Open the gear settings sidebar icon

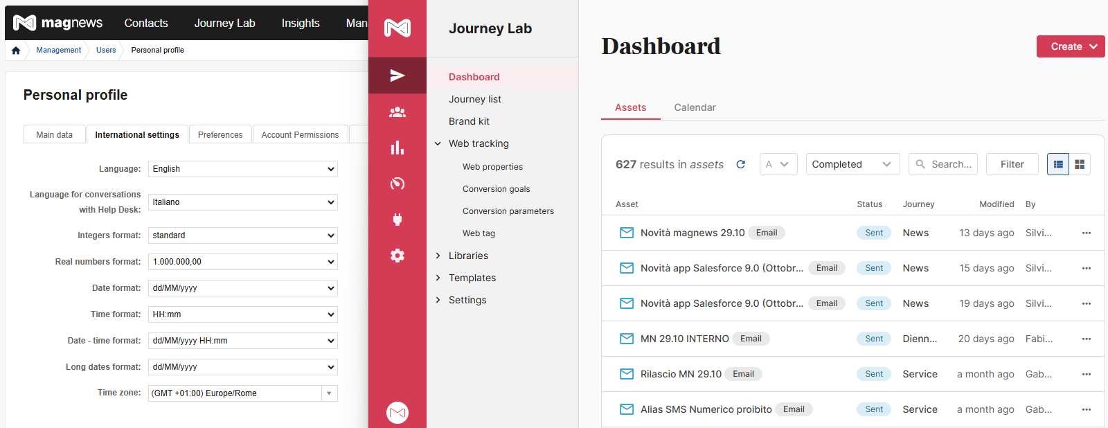point(397,256)
